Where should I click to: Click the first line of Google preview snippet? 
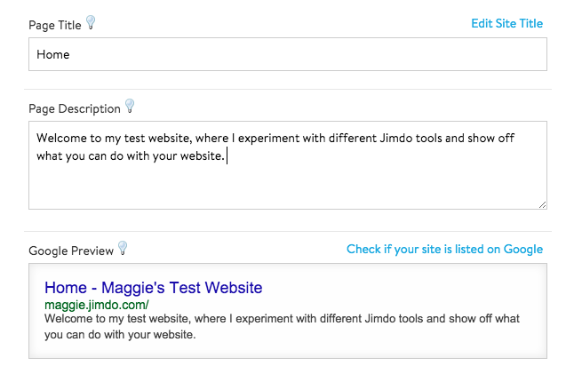point(281,319)
